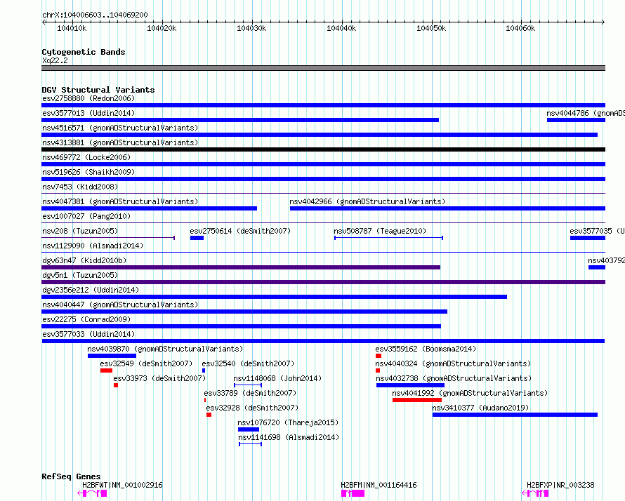Open the esv3577035 variant label

coord(597,231)
